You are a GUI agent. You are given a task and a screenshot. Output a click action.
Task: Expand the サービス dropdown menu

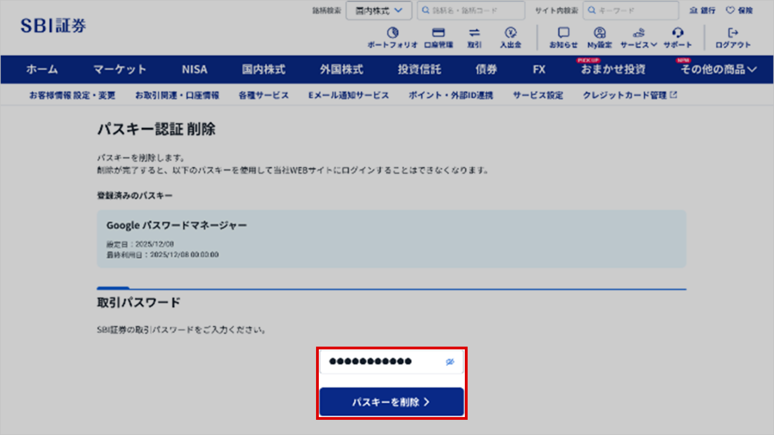(x=639, y=37)
